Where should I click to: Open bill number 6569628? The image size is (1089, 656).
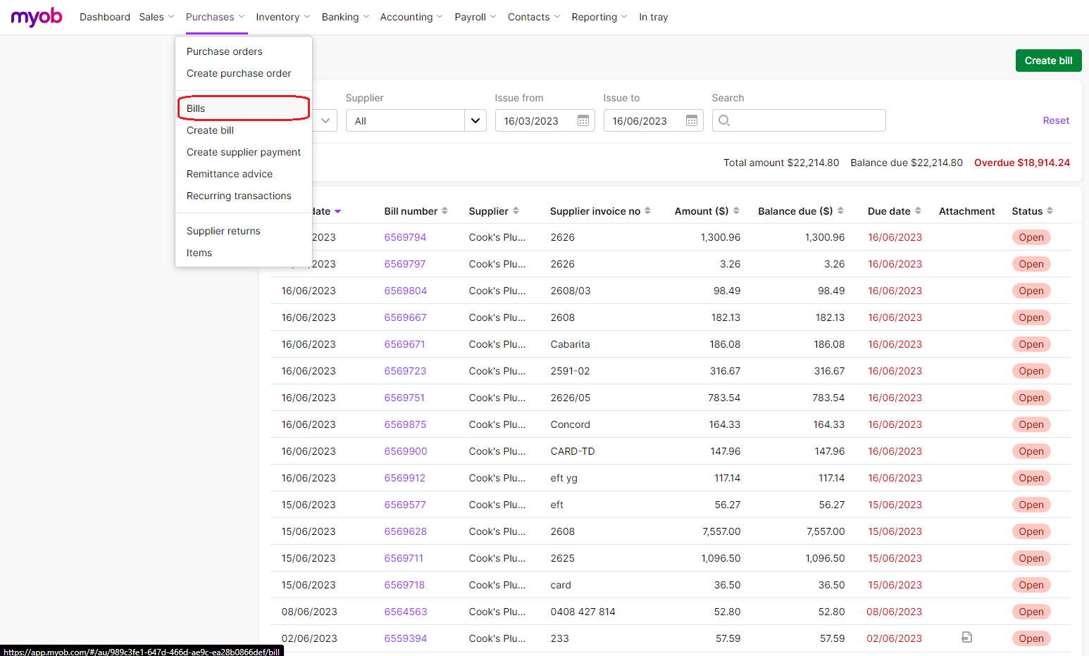point(406,531)
